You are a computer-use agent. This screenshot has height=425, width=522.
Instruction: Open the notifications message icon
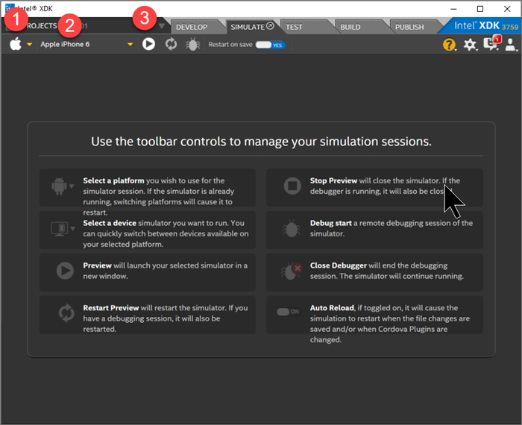pos(491,43)
